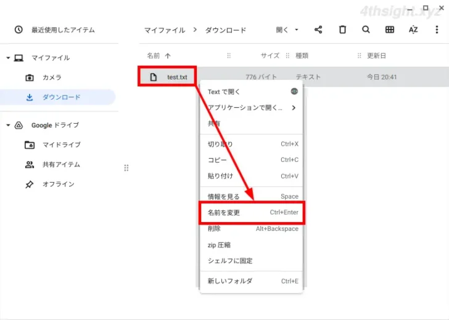This screenshot has height=320, width=449.
Task: Sort by サイズ column header
Action: click(x=270, y=56)
